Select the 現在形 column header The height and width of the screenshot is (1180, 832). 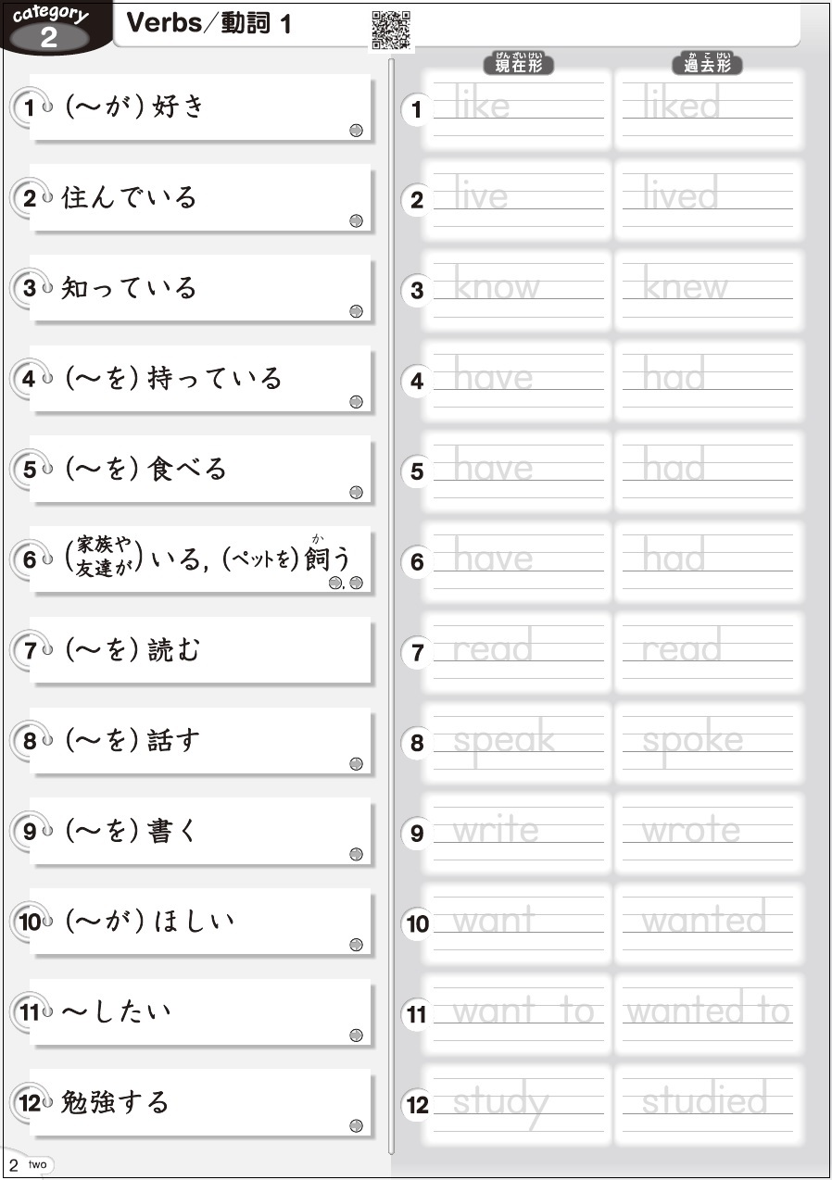point(518,64)
